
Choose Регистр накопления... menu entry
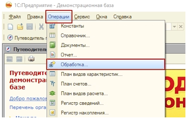click(x=106, y=113)
